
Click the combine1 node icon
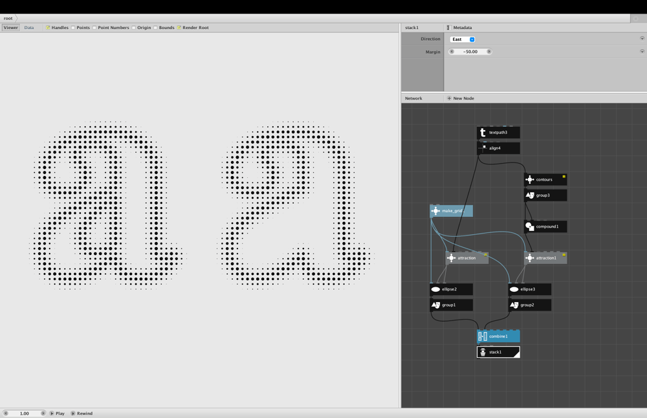483,336
